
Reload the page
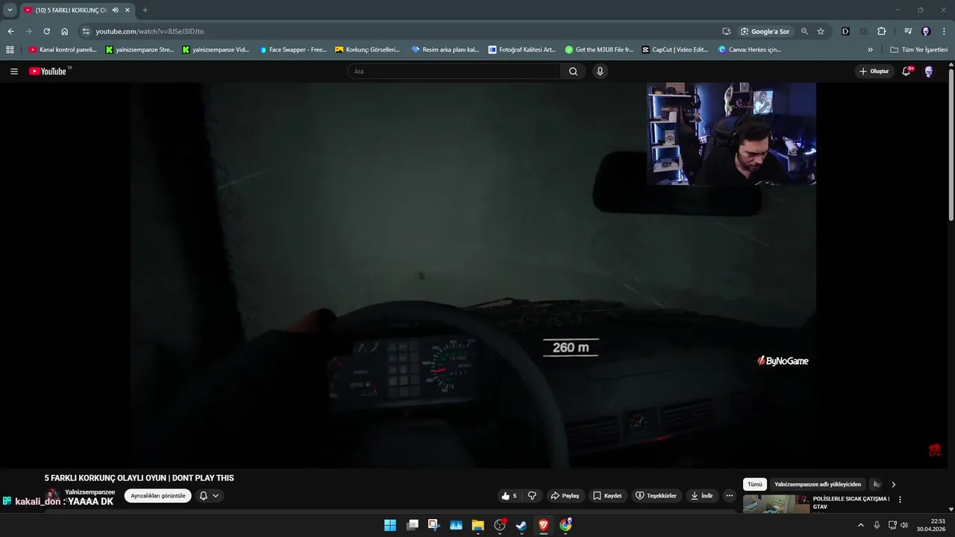pos(46,31)
